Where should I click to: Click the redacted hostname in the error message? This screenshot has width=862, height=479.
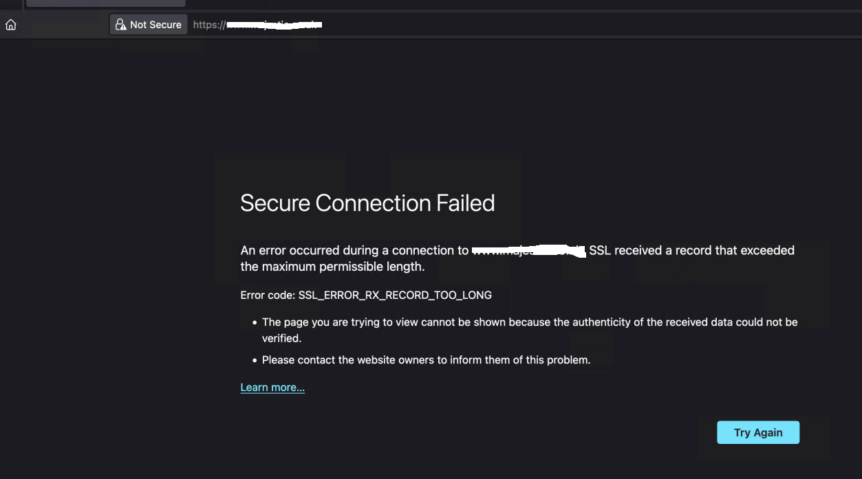tap(528, 251)
